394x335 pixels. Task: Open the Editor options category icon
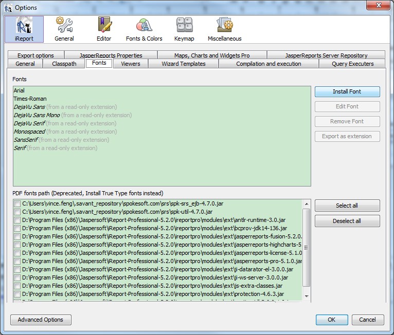coord(104,29)
